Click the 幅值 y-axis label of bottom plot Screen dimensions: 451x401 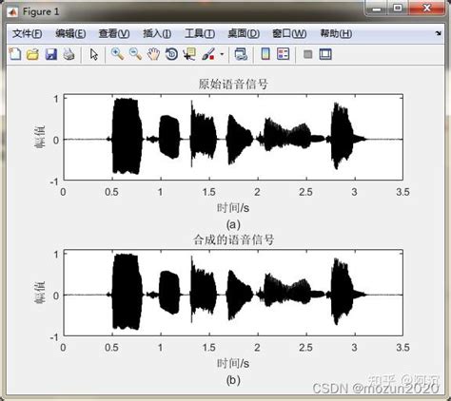point(40,293)
